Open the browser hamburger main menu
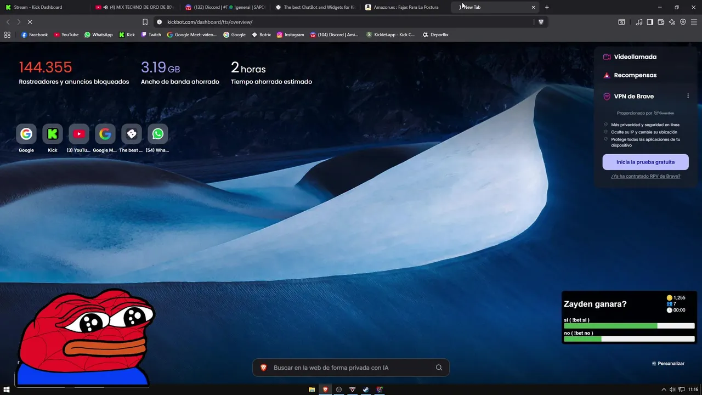Screen dimensions: 702x395 pyautogui.click(x=694, y=22)
